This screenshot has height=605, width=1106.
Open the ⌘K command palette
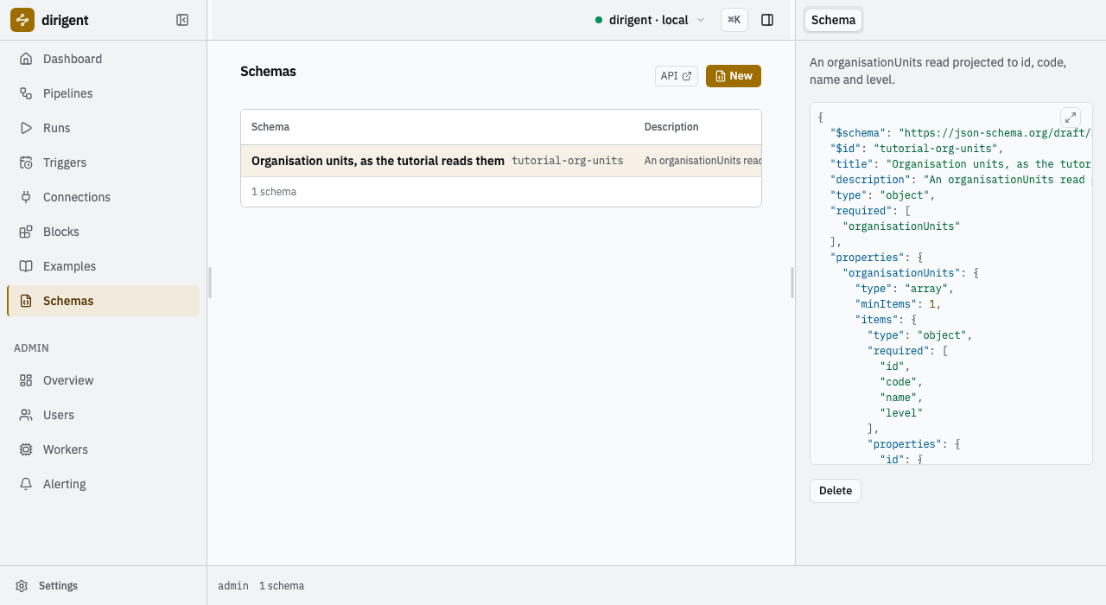[x=734, y=20]
